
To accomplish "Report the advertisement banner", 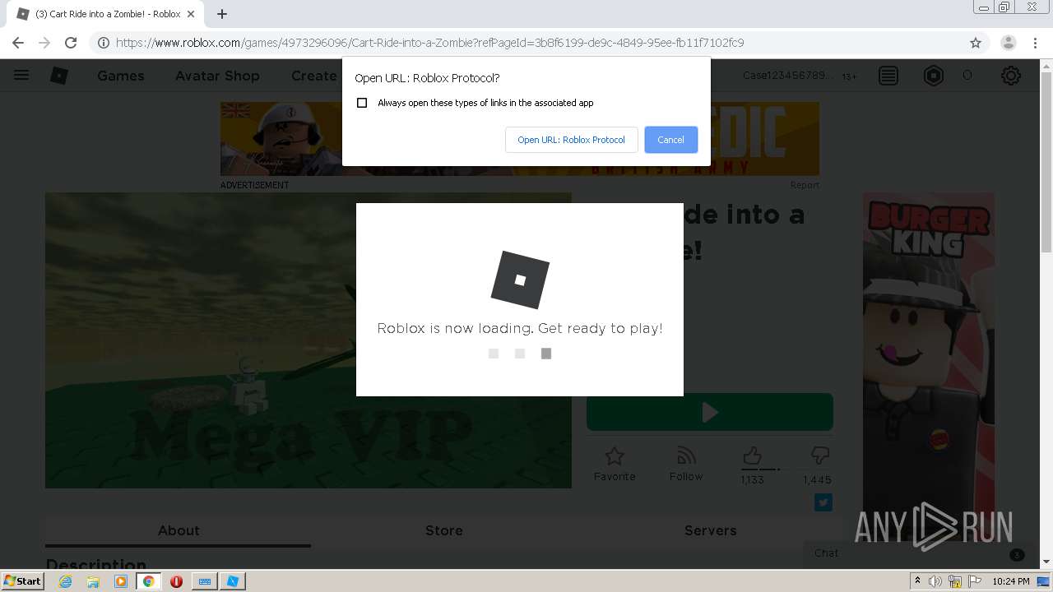I will [x=805, y=185].
